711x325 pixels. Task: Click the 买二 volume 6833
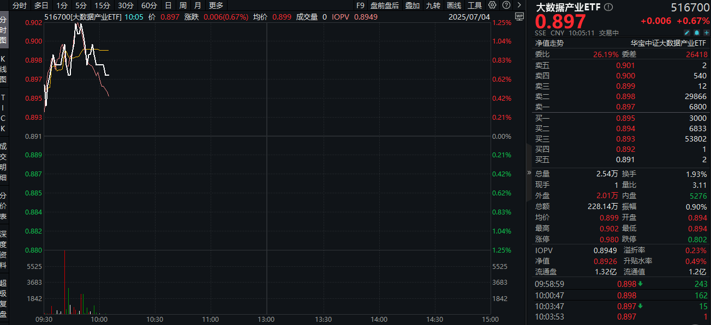point(698,128)
